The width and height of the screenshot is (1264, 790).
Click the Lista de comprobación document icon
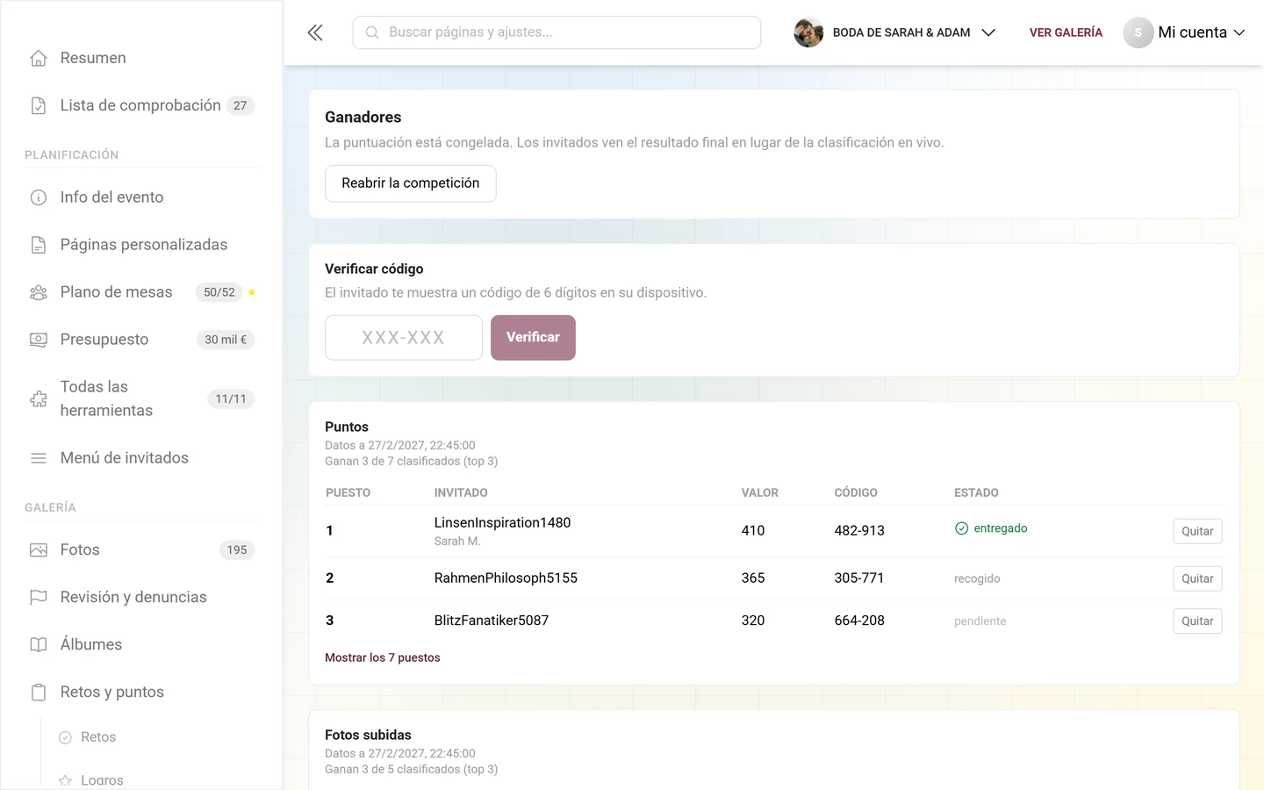tap(39, 105)
